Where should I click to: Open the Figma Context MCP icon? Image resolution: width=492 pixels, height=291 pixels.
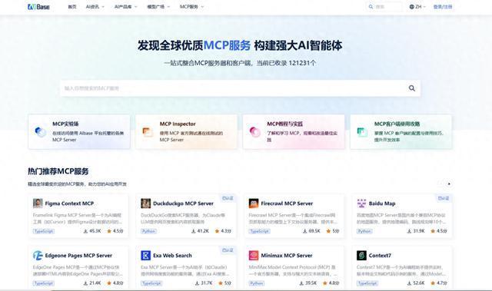(x=38, y=203)
